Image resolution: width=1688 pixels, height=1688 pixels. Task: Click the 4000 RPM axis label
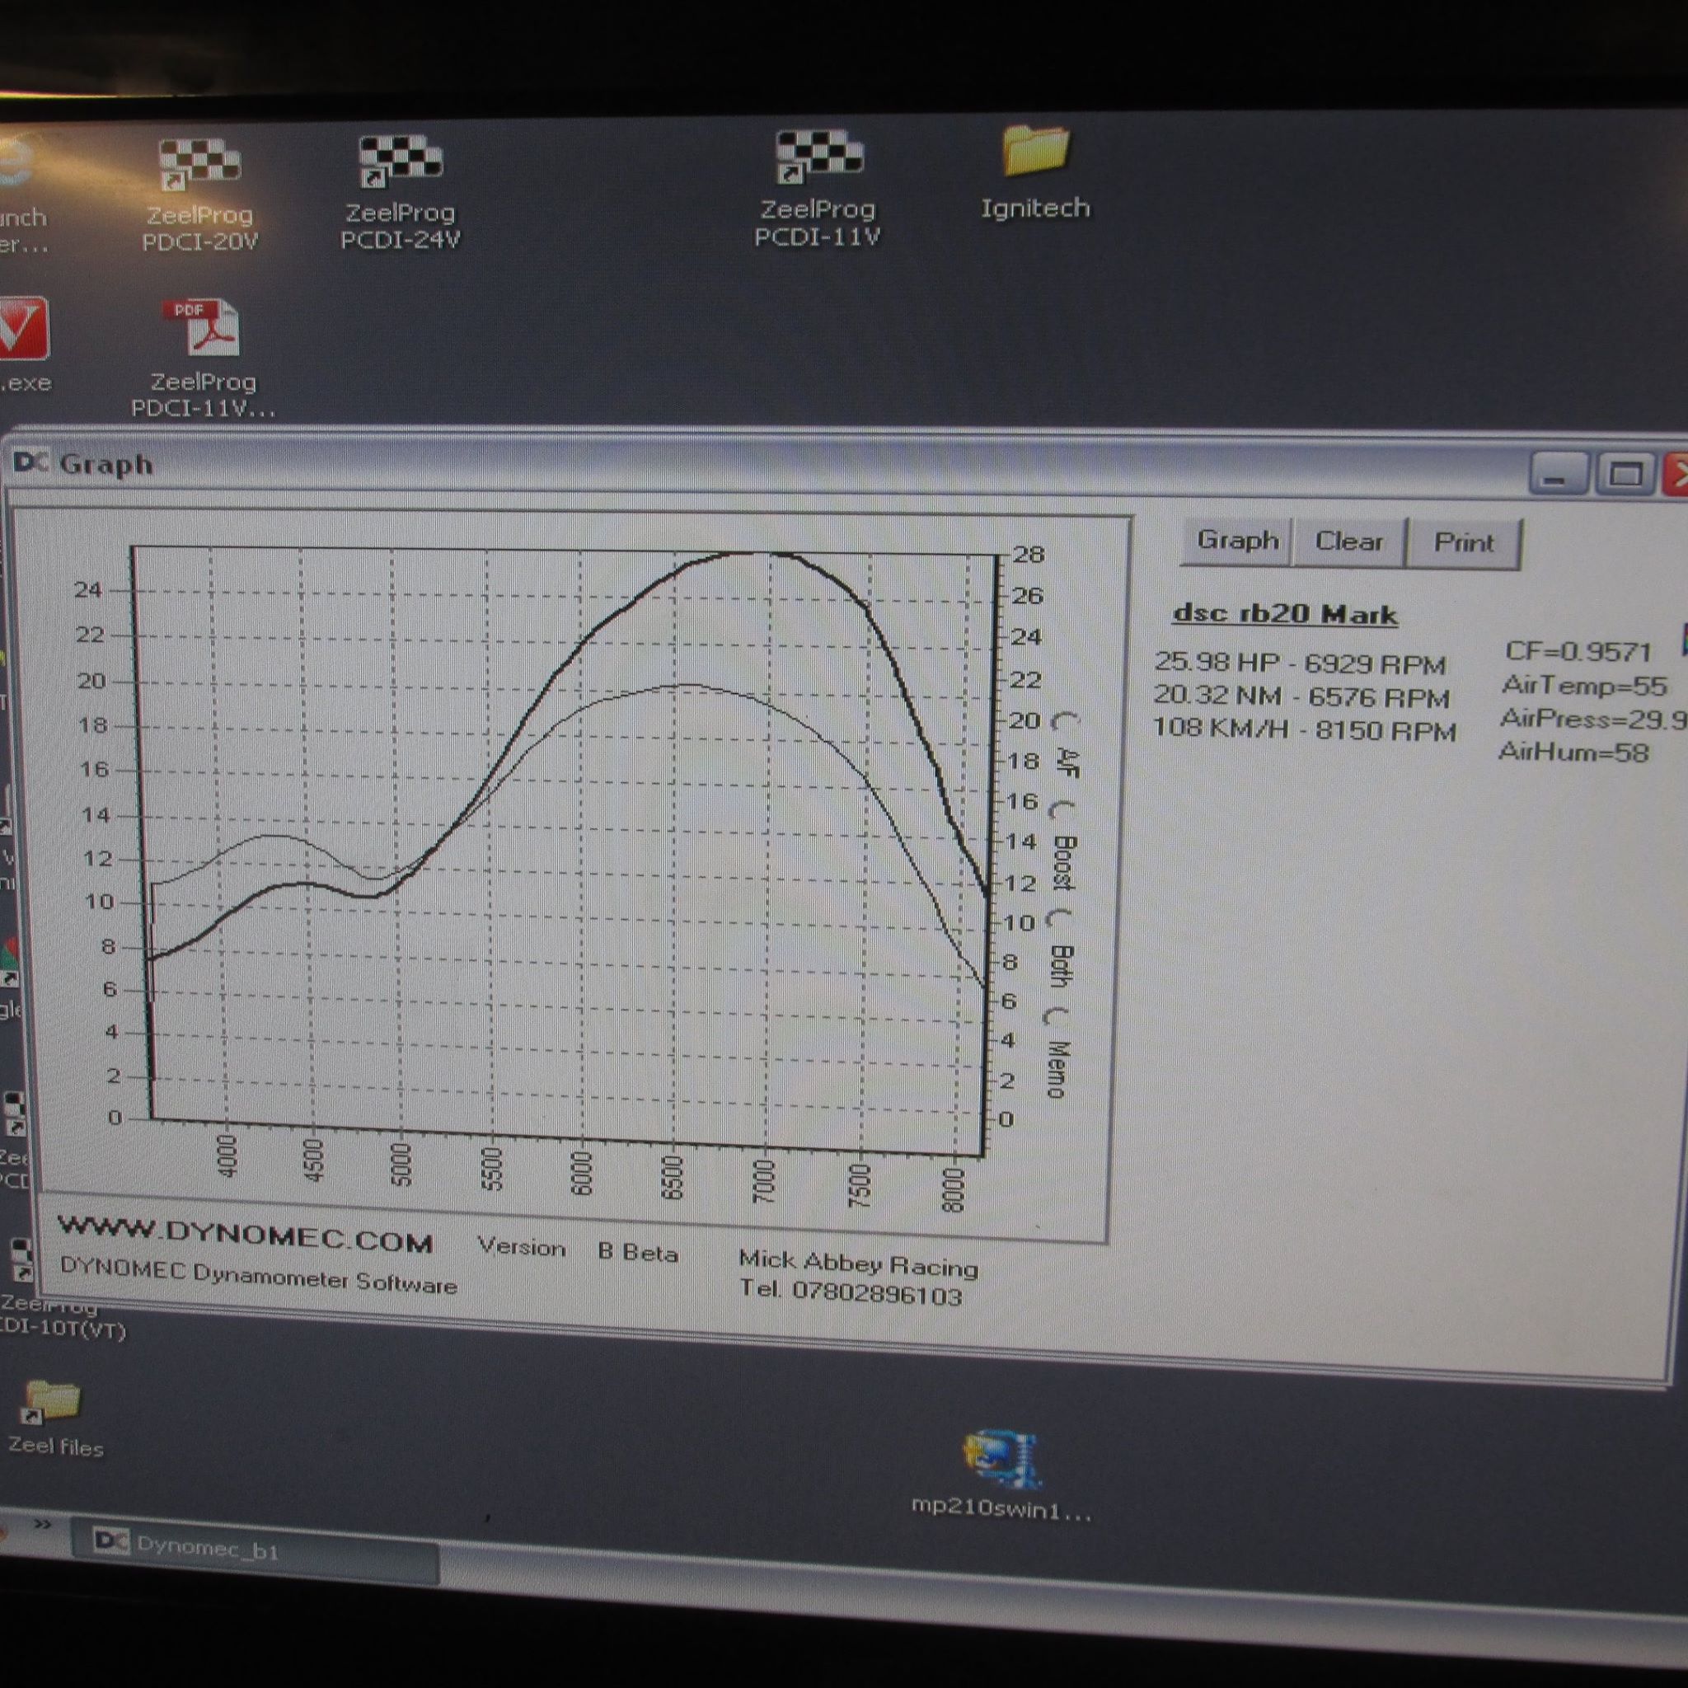pos(227,1156)
